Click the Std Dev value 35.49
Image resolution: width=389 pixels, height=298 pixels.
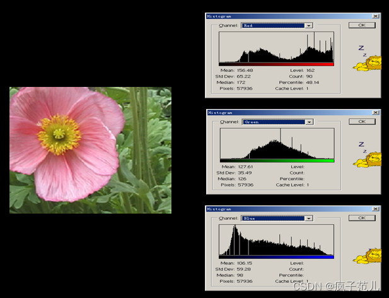click(245, 173)
